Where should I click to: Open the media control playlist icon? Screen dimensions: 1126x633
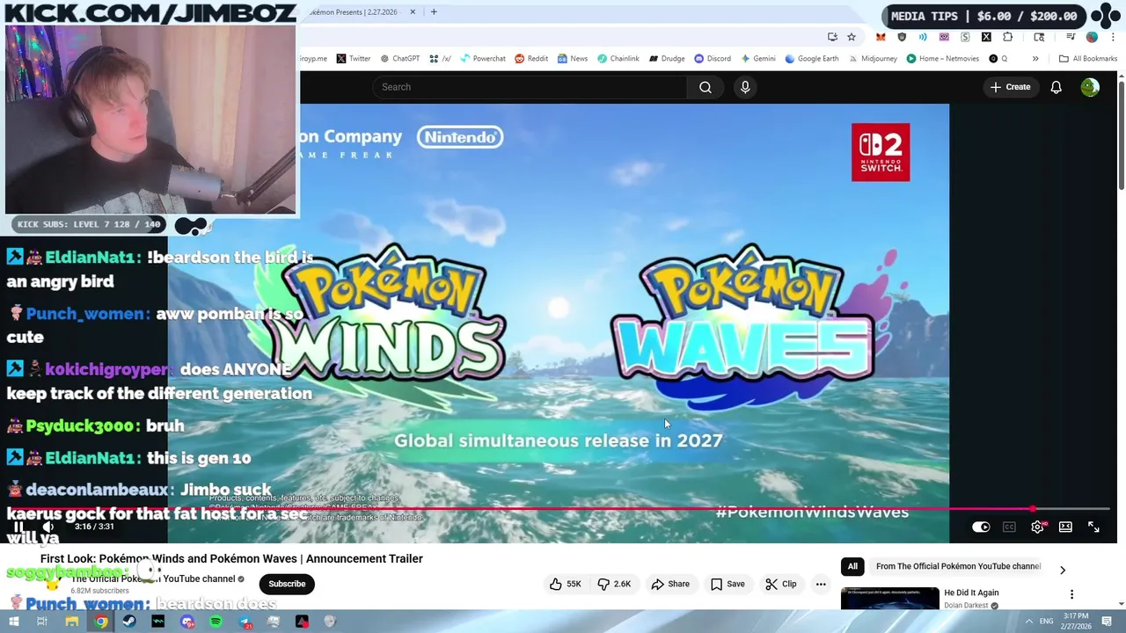(x=1071, y=37)
